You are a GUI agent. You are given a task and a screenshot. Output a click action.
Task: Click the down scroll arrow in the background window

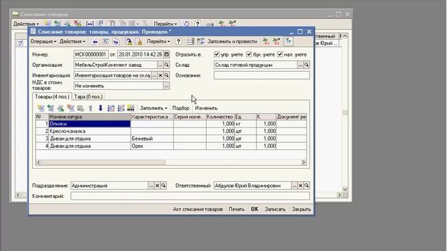coord(345,189)
